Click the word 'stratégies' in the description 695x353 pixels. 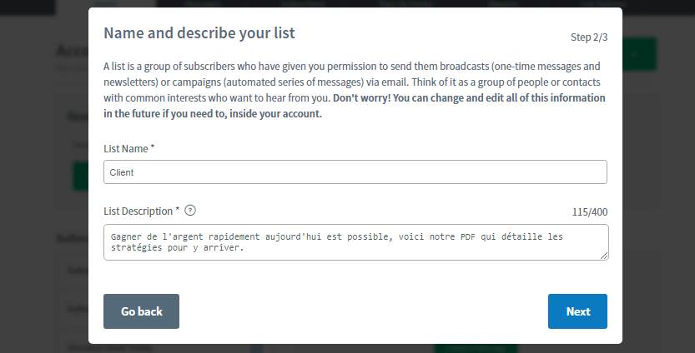point(137,248)
